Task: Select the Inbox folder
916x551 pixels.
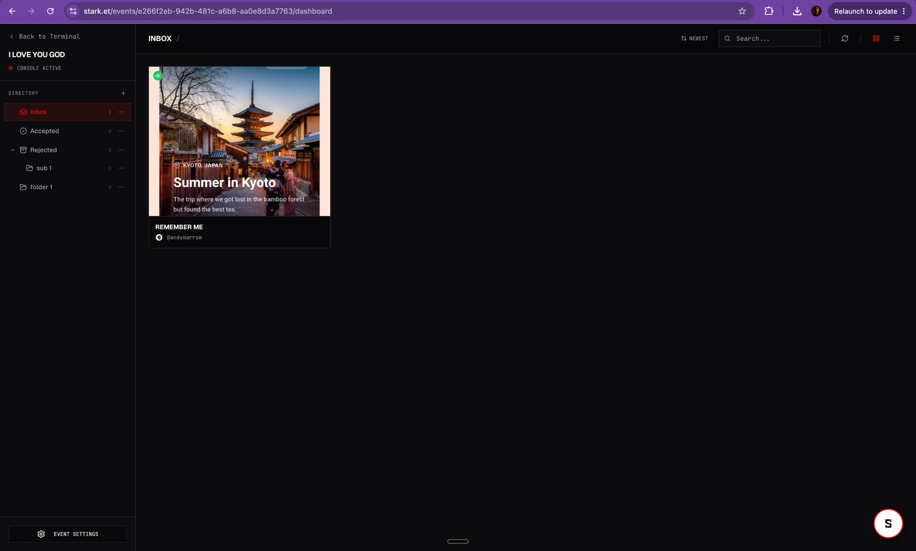Action: pyautogui.click(x=68, y=112)
